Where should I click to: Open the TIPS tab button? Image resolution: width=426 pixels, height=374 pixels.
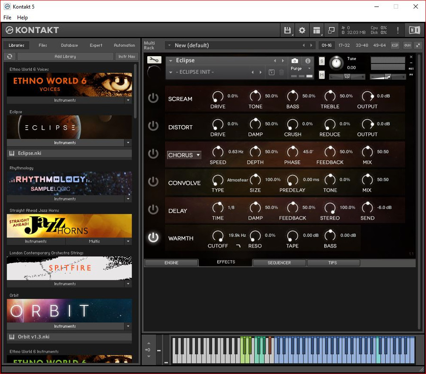(x=333, y=263)
